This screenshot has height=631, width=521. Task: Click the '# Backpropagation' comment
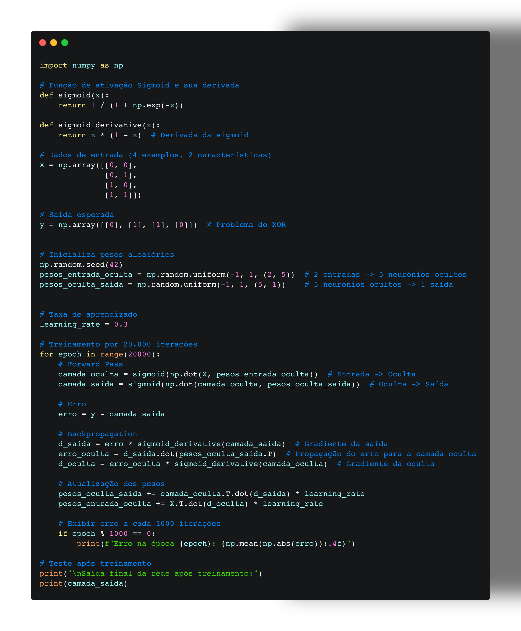pos(98,434)
